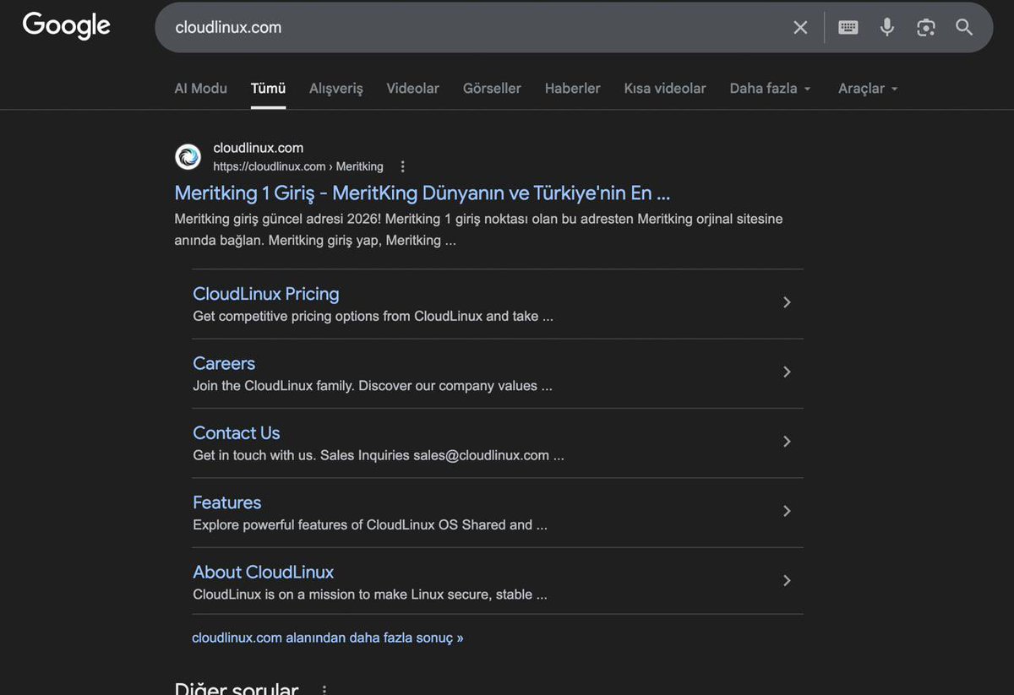This screenshot has width=1014, height=695.
Task: Click 'Join the CloudLinux family' description text
Action: 373,386
